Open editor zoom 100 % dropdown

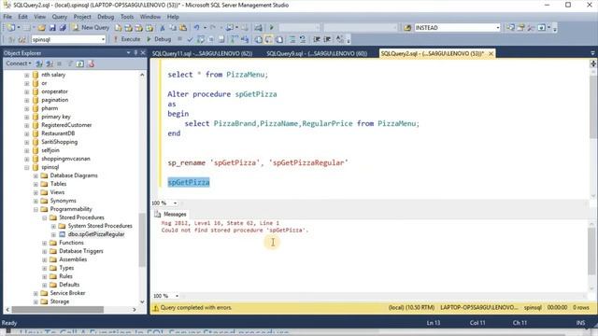175,203
